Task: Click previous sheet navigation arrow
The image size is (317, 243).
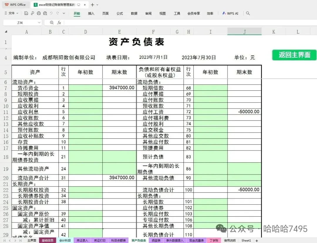Action: pos(10,241)
